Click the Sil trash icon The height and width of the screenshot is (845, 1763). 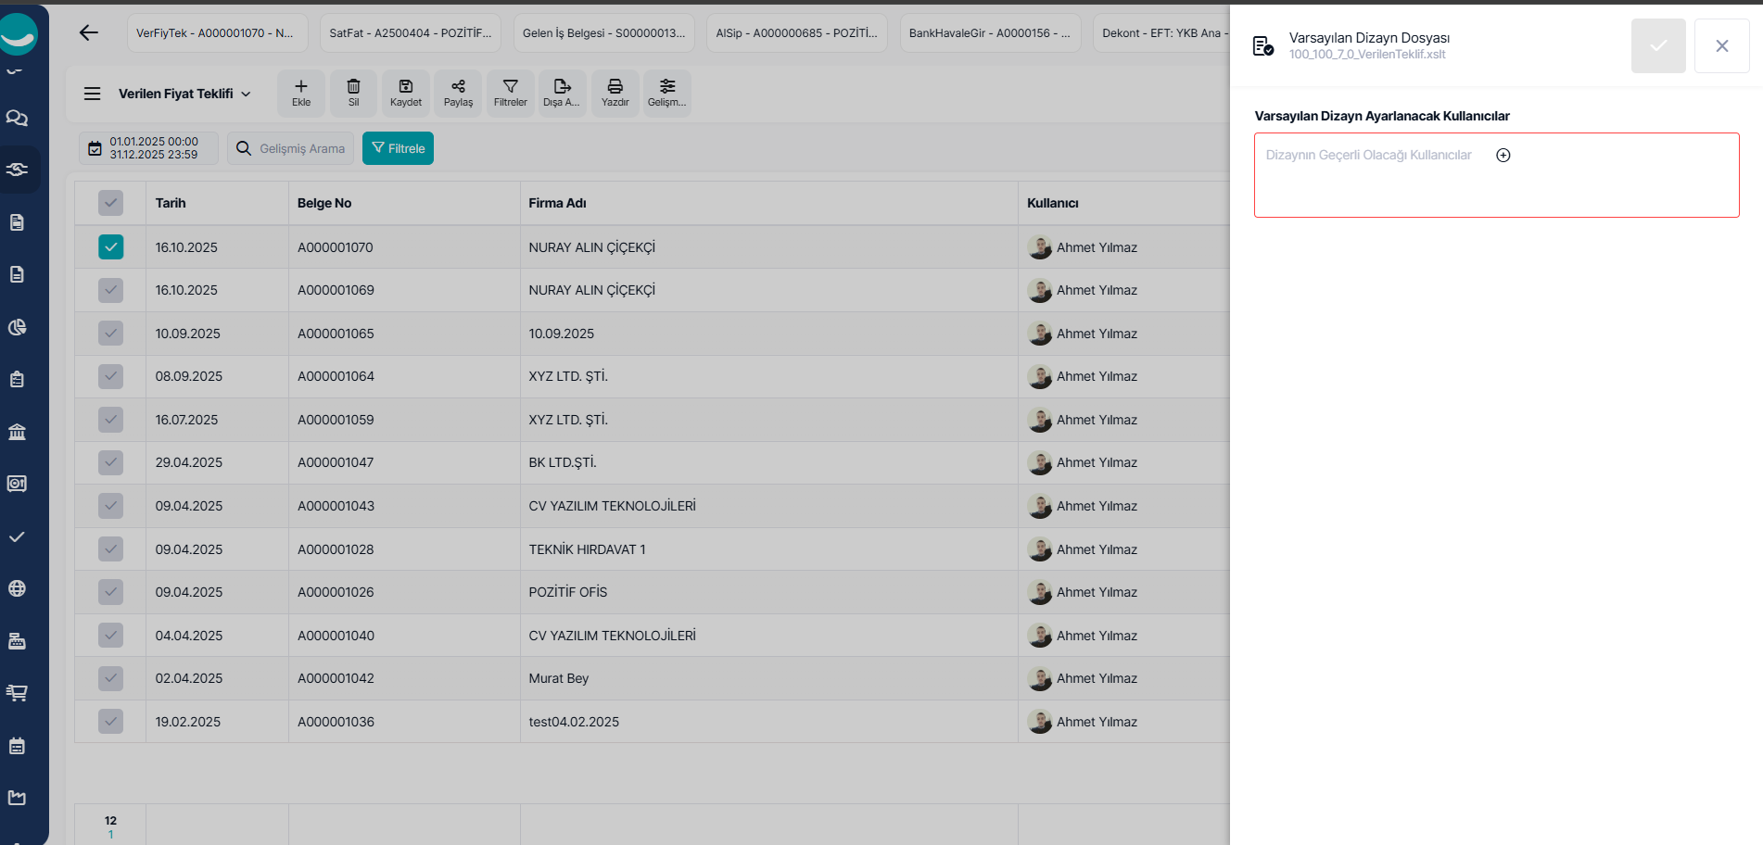pos(353,87)
